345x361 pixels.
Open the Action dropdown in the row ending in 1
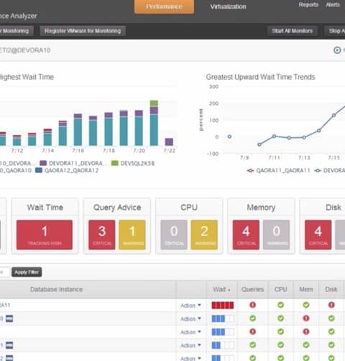(190, 345)
